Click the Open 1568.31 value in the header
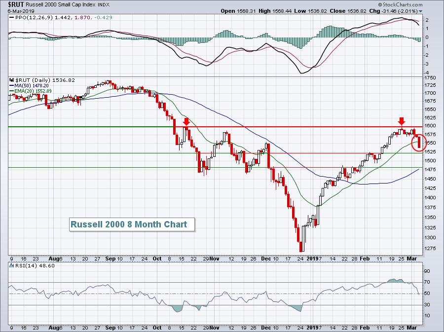 point(235,11)
